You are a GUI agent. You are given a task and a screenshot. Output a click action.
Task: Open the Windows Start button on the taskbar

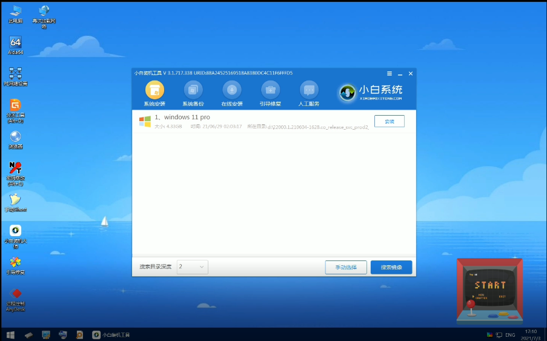[x=10, y=334]
